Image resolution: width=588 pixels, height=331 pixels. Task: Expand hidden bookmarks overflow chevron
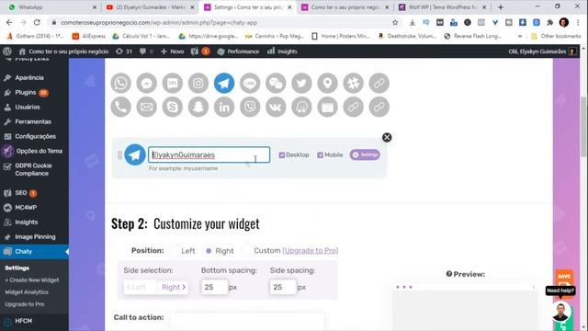[520, 36]
